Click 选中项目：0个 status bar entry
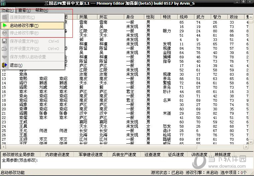Screen dimensions: 254x176 [233, 173]
